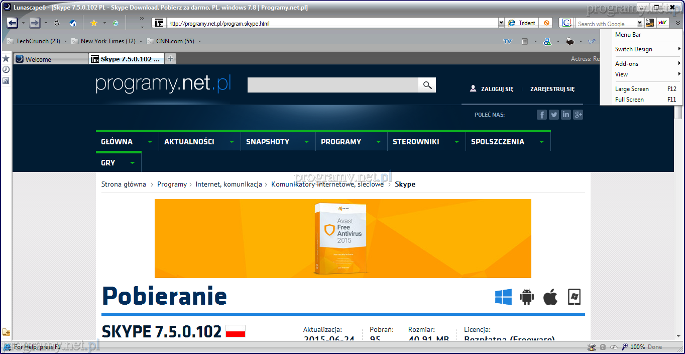The width and height of the screenshot is (685, 354).
Task: Click the ZAREJESTRUJ SIĘ link
Action: [x=552, y=89]
